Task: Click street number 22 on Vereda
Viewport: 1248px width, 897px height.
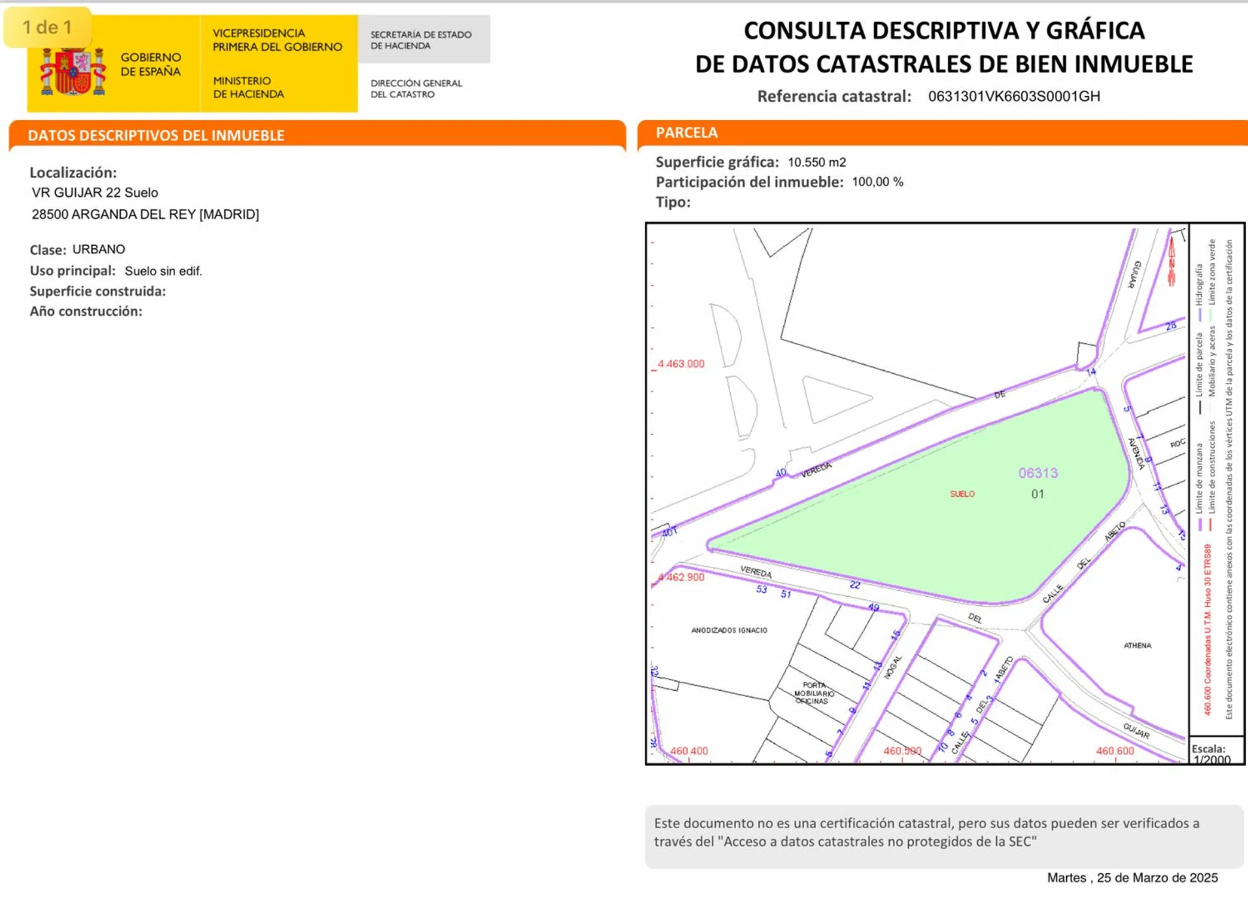Action: pos(855,585)
